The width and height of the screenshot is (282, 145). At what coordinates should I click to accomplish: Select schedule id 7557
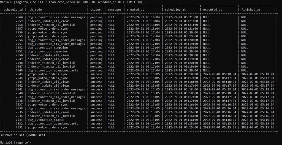[x=19, y=29]
